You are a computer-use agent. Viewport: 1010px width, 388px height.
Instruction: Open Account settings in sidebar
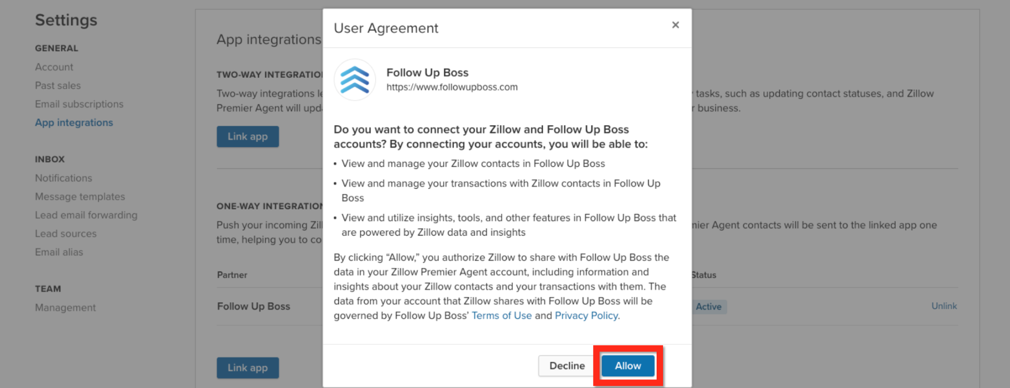click(54, 67)
